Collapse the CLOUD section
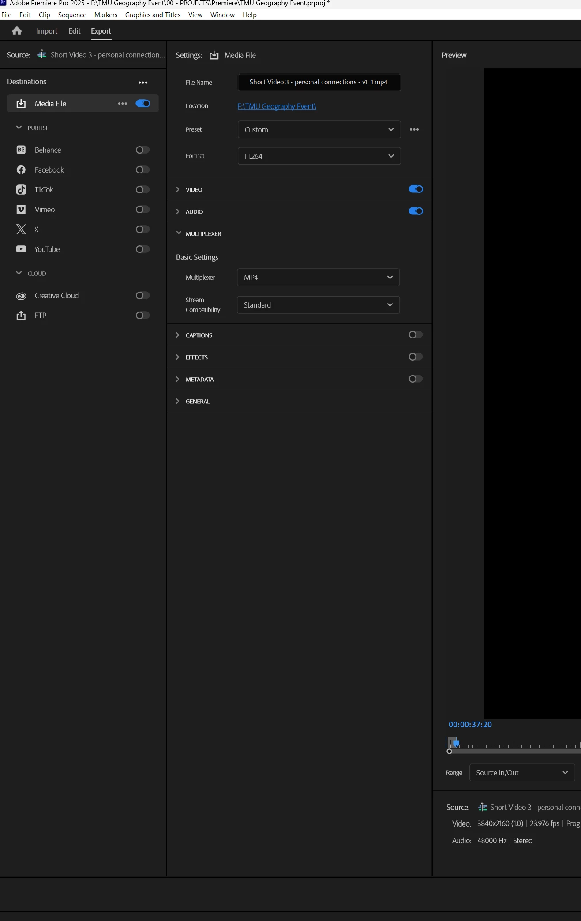Viewport: 581px width, 921px height. [x=19, y=273]
